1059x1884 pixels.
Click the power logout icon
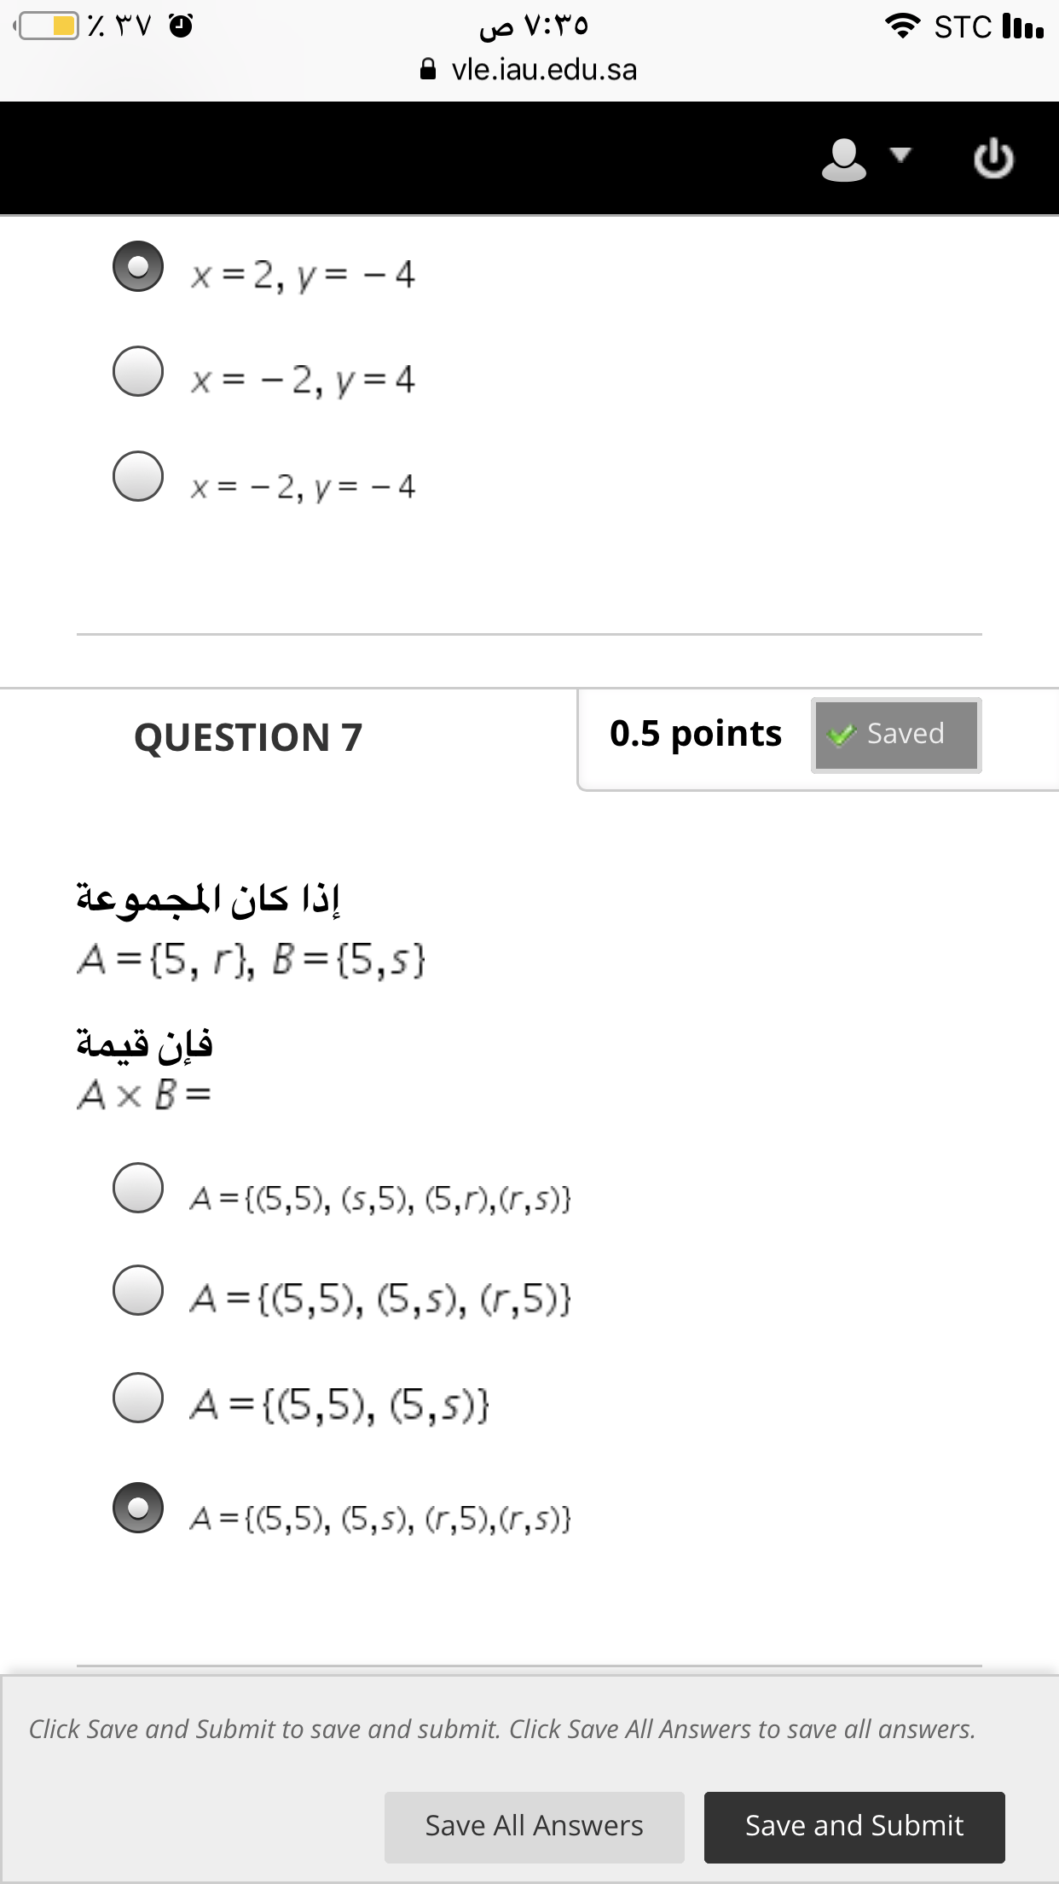(x=994, y=159)
